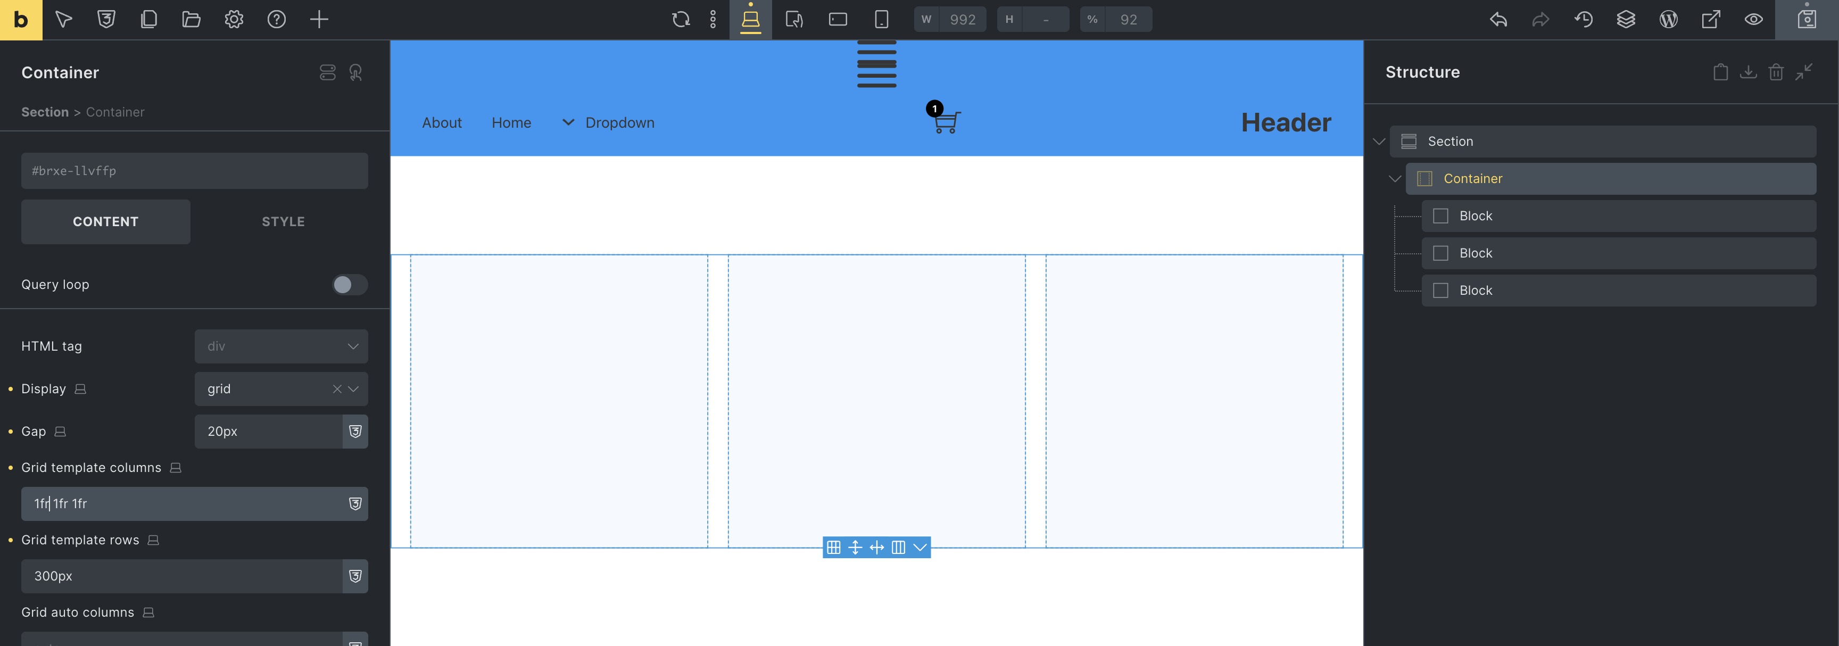The image size is (1839, 646).
Task: Click the columns icon in canvas grid toolbar
Action: [x=898, y=548]
